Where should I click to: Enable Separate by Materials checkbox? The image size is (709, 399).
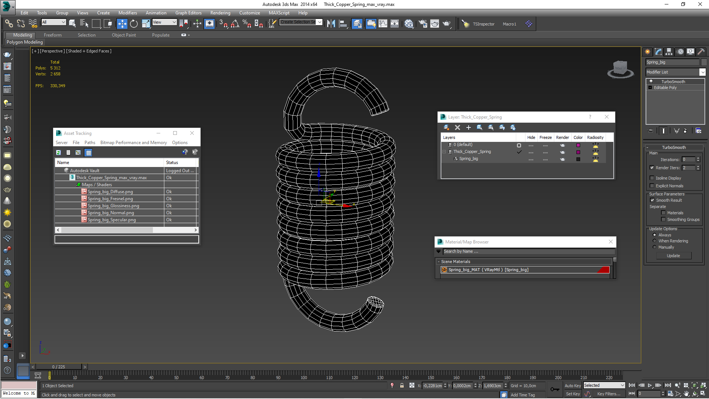[x=663, y=213]
